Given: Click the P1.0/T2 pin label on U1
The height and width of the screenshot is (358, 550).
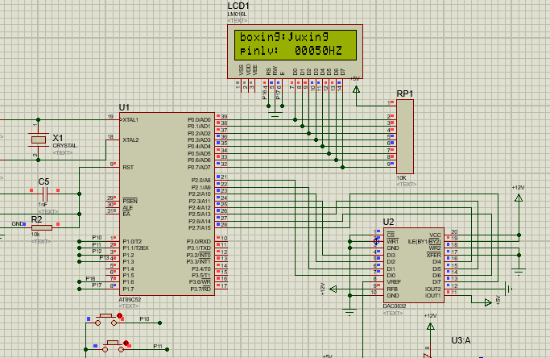Looking at the screenshot, I should pyautogui.click(x=132, y=241).
